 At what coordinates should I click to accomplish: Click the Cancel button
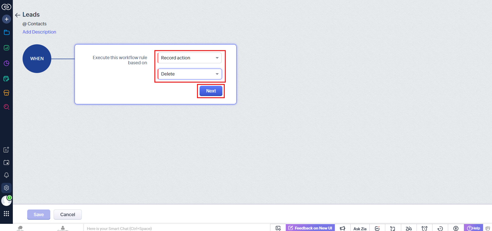pos(68,215)
